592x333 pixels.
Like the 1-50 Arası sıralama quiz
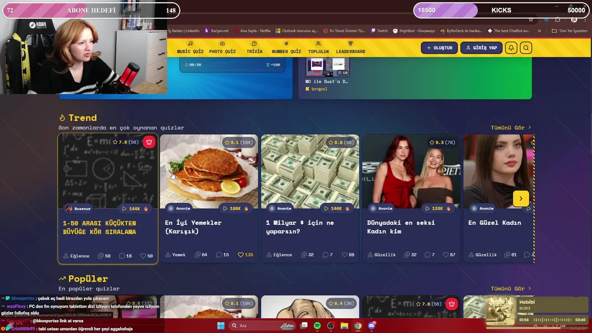click(x=143, y=256)
